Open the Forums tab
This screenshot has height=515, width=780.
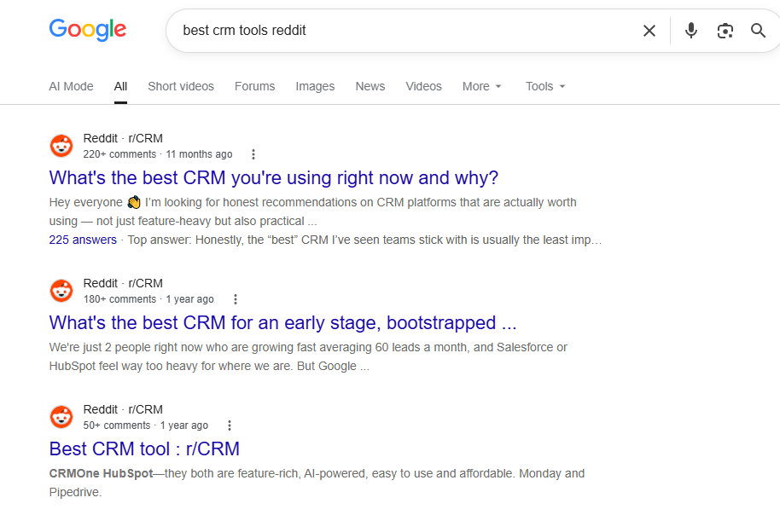254,86
